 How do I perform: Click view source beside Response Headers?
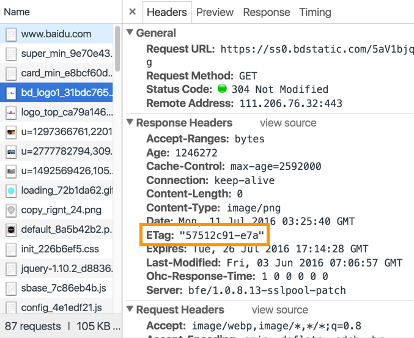point(288,123)
